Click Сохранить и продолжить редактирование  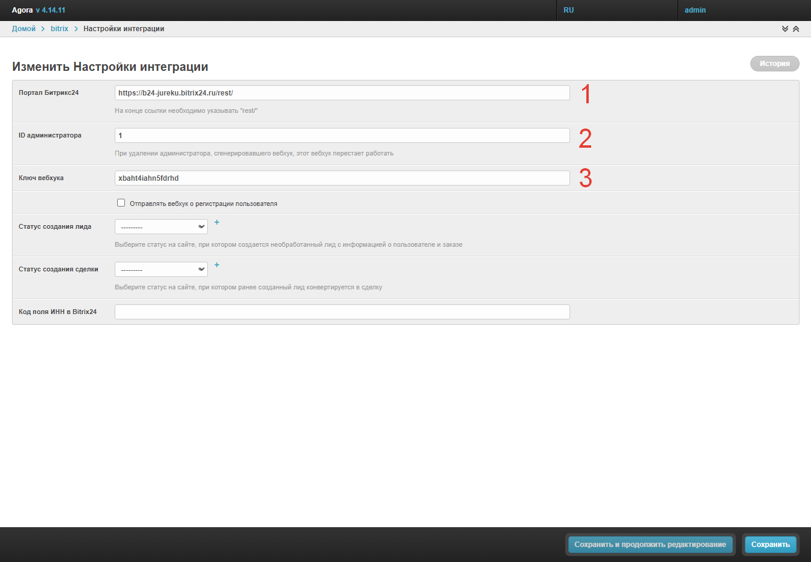[650, 545]
